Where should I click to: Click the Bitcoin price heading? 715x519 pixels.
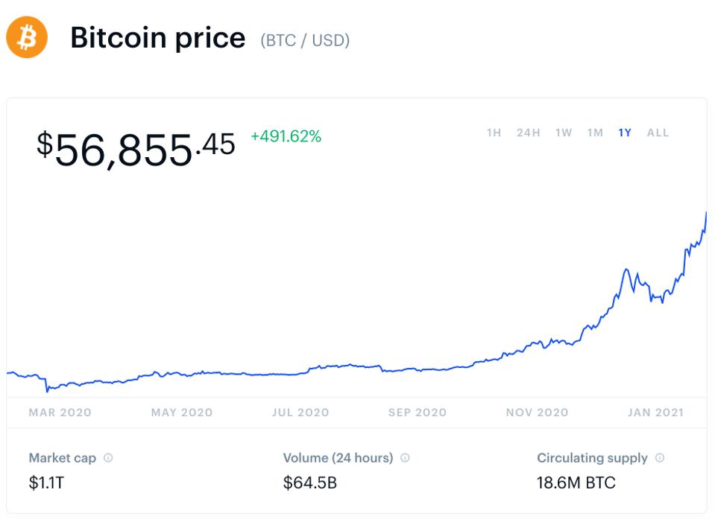[157, 38]
